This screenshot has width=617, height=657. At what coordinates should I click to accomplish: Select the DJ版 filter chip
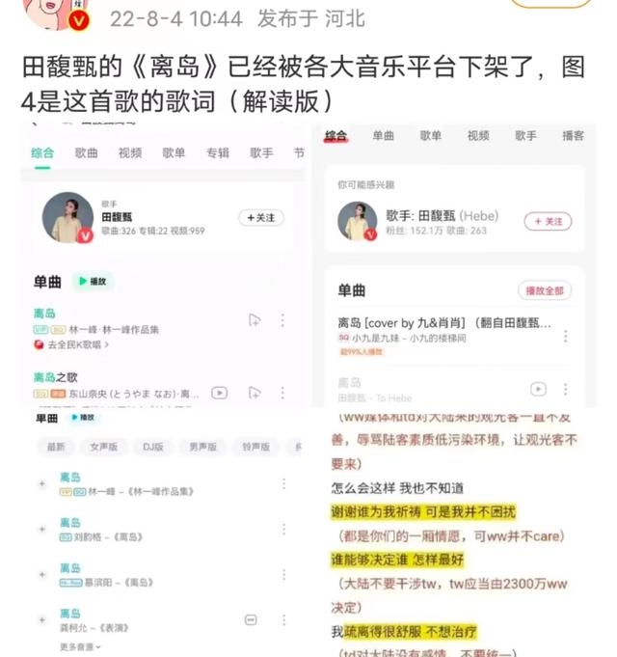tap(152, 447)
